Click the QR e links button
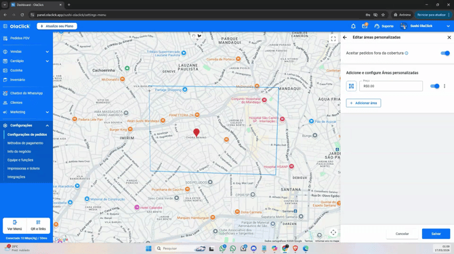 [38, 226]
